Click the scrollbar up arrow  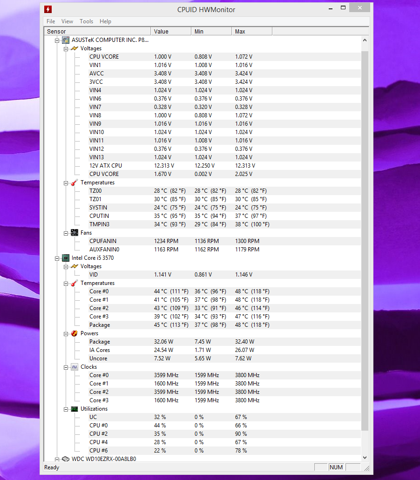coord(365,40)
